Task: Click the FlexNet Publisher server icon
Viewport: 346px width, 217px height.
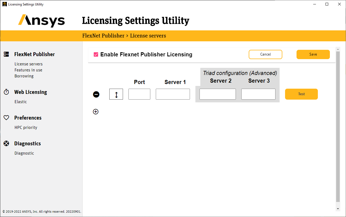Action: [x=6, y=54]
